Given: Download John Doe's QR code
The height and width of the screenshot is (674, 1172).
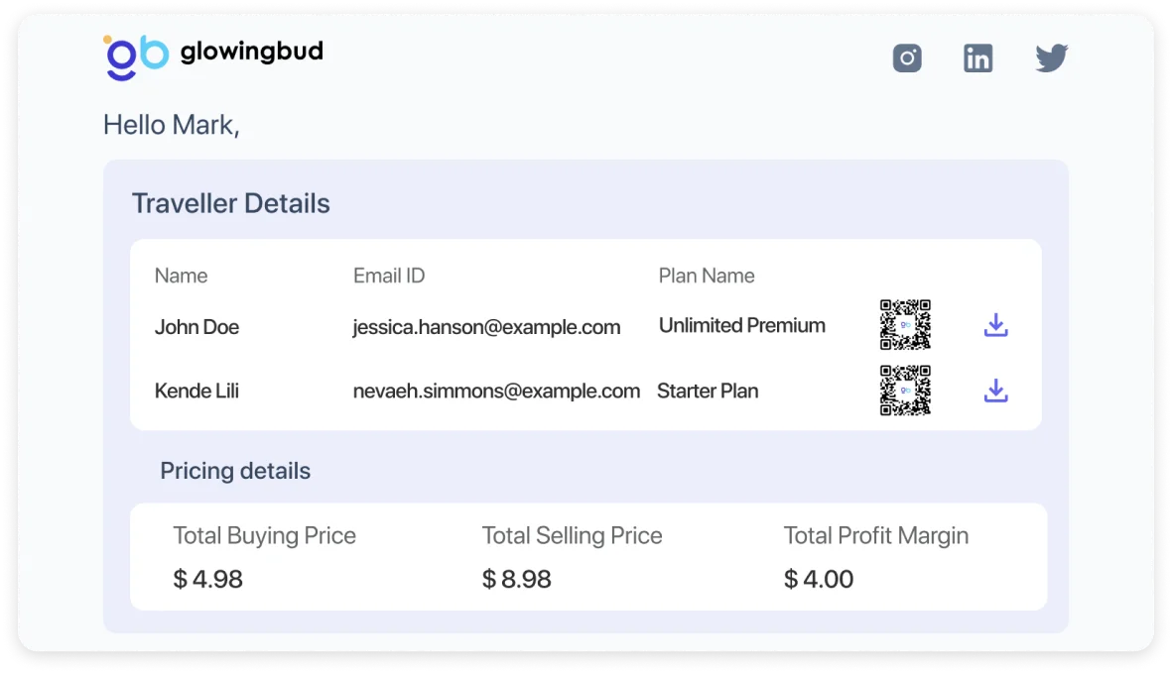Looking at the screenshot, I should point(995,325).
